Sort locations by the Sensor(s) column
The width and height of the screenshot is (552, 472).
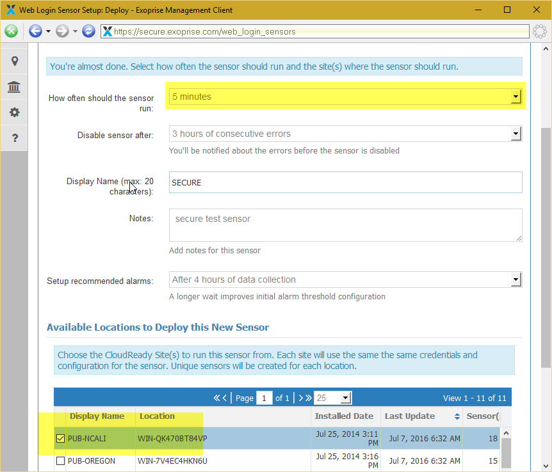click(x=482, y=416)
